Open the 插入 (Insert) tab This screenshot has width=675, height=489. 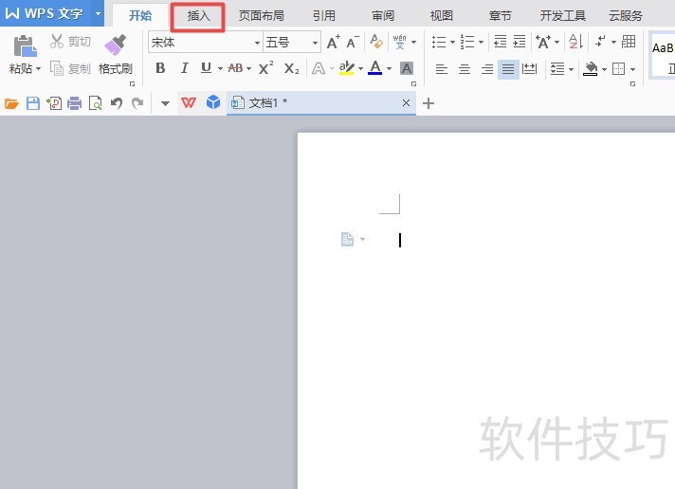tap(198, 16)
